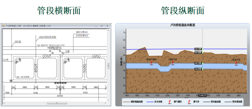Click the 设计底高程 label in drawing

coord(25,77)
